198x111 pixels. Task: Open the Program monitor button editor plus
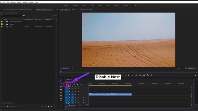click(196, 75)
